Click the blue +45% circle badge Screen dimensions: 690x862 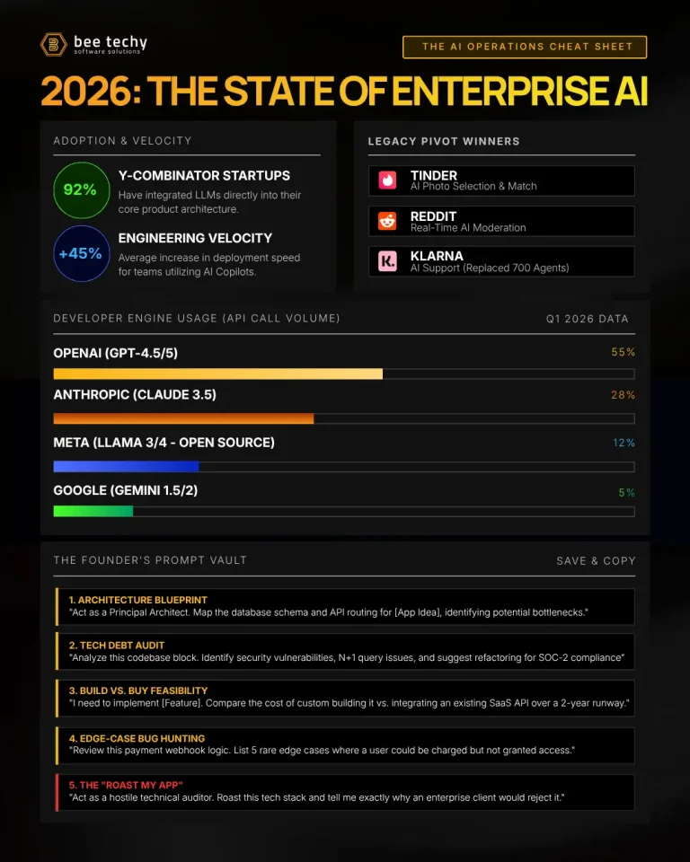point(81,253)
